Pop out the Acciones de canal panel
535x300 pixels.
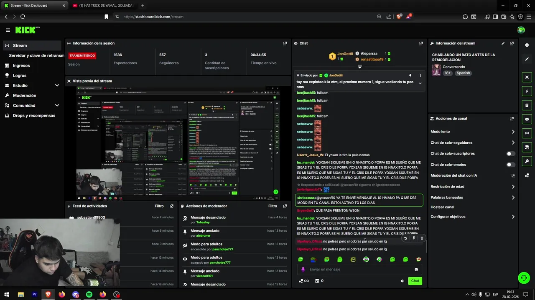click(x=512, y=119)
